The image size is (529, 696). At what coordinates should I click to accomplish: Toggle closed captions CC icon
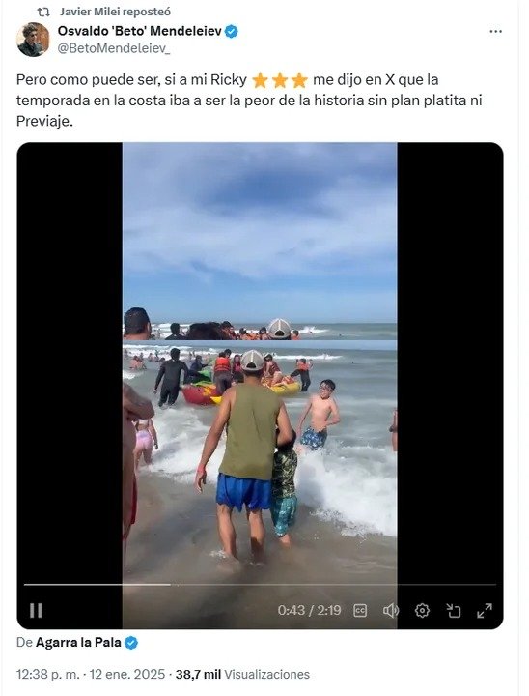[360, 611]
